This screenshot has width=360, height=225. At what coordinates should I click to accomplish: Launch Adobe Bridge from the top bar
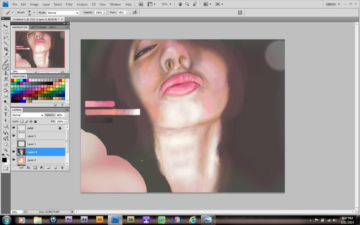click(x=141, y=4)
